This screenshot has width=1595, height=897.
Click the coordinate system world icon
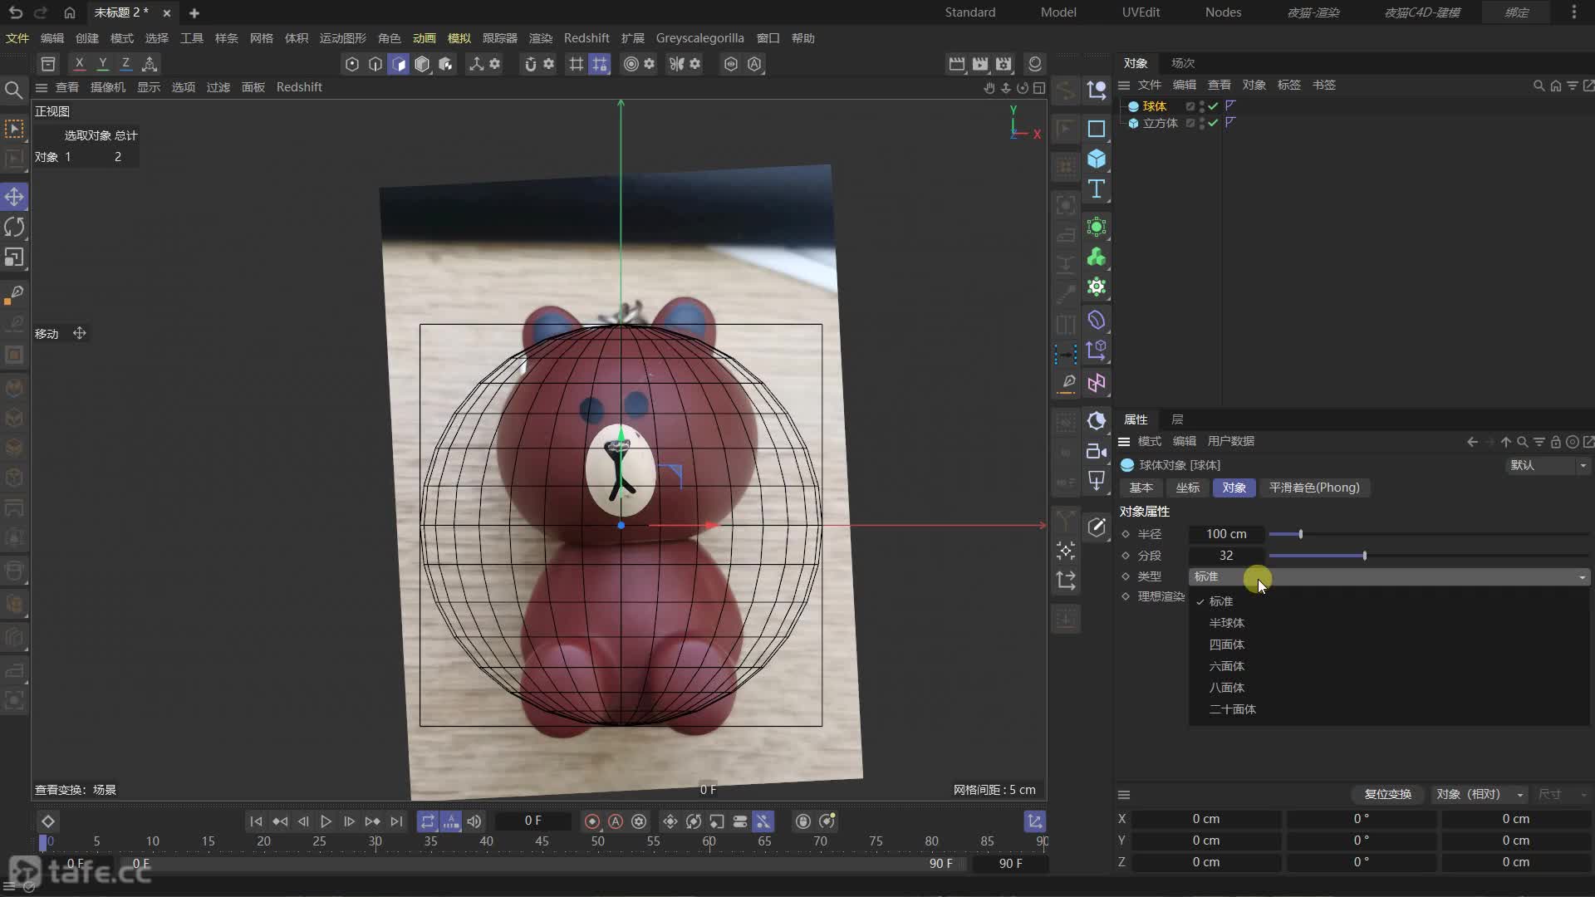point(150,63)
